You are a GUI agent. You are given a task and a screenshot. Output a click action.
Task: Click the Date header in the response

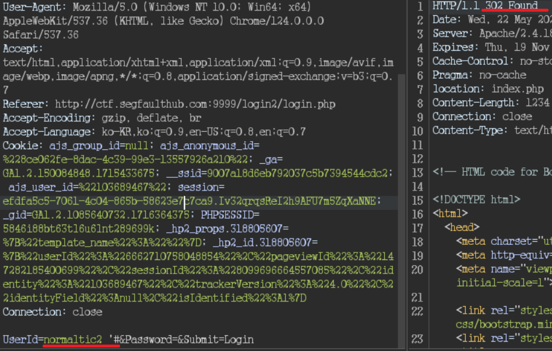coord(492,20)
